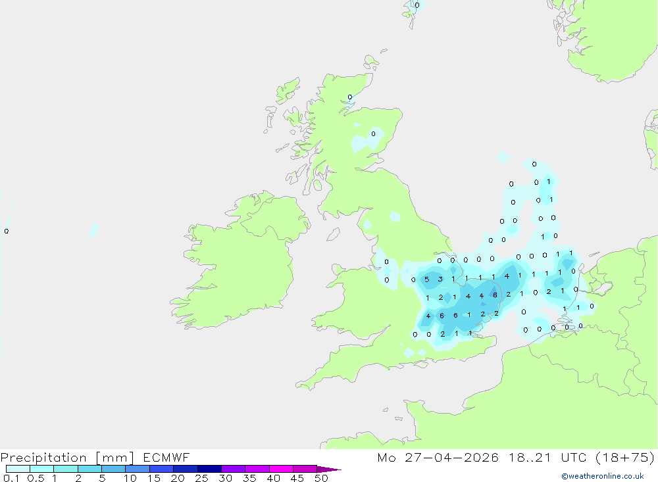Image resolution: width=658 pixels, height=482 pixels.
Task: Click the 30-35 mm violet legend swatch
Action: pos(233,469)
